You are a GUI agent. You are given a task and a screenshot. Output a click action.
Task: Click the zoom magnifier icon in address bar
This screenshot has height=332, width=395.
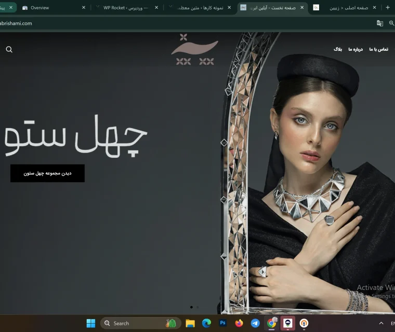pyautogui.click(x=392, y=23)
